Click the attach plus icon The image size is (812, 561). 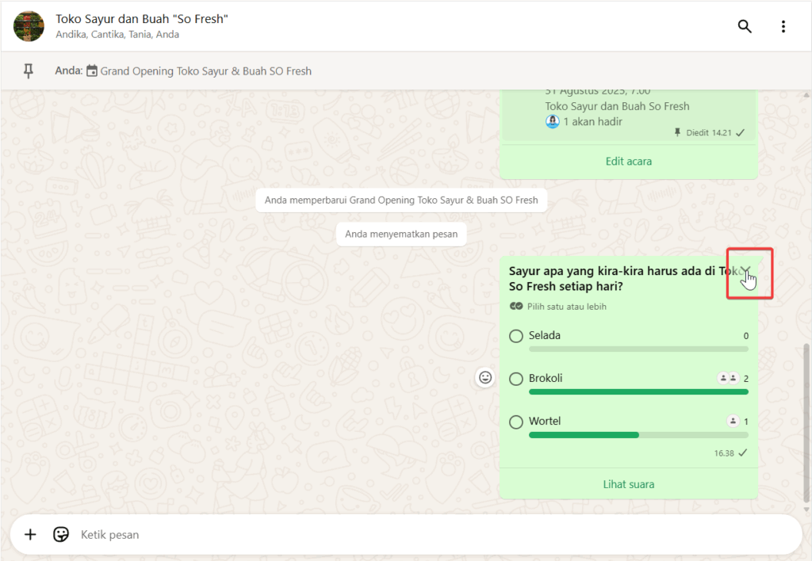[30, 535]
